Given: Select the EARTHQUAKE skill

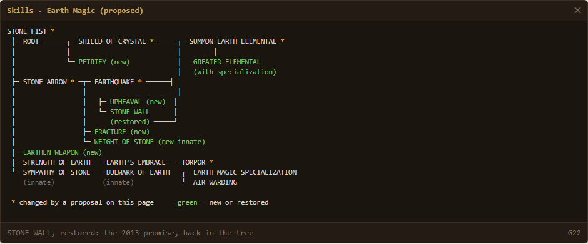Looking at the screenshot, I should coord(114,82).
